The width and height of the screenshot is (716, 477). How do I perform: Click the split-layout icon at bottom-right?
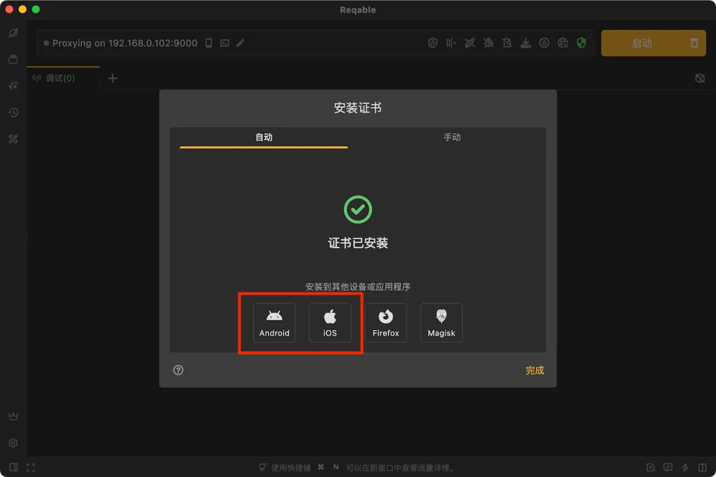click(x=702, y=467)
